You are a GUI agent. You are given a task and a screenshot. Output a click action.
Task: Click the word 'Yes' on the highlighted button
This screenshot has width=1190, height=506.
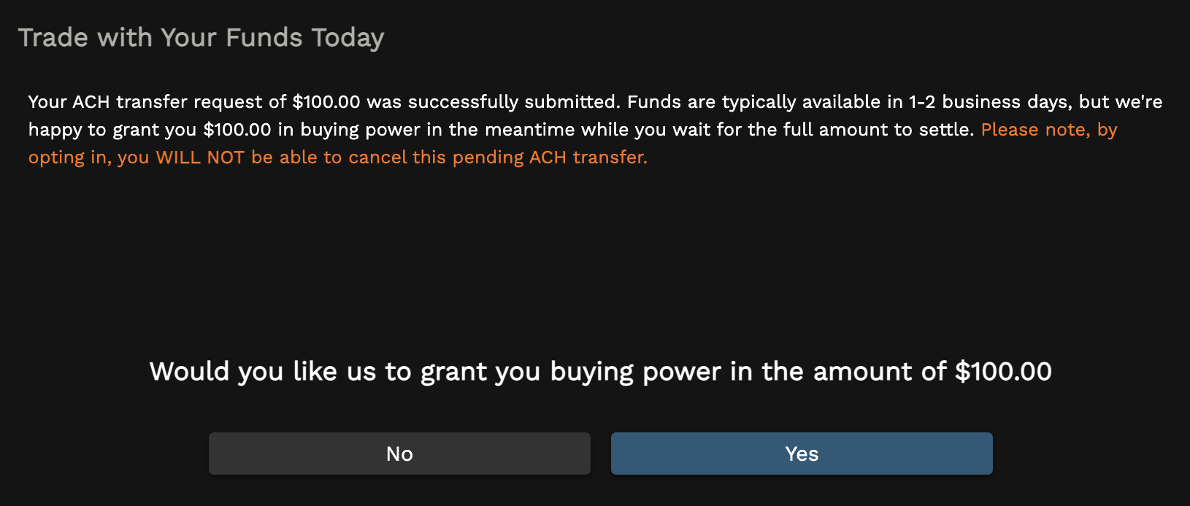tap(801, 453)
